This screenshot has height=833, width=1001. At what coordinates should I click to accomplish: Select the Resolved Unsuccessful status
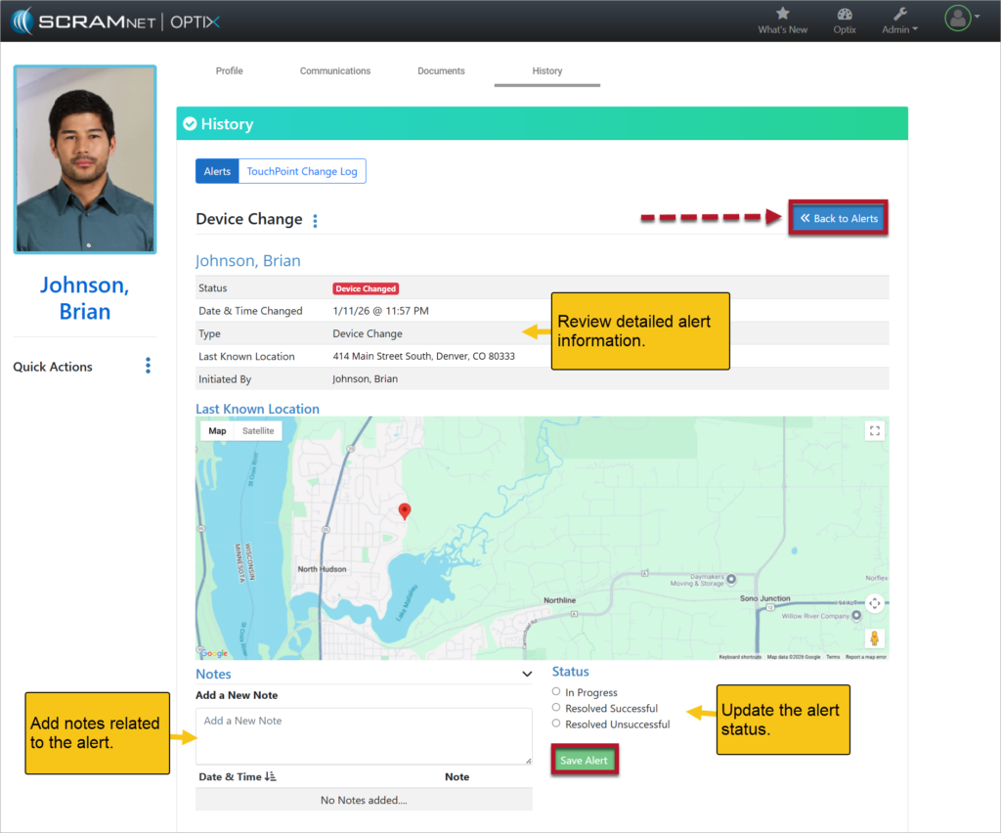(556, 723)
